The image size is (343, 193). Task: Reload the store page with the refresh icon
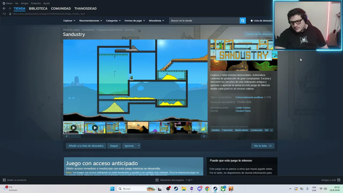4,14
